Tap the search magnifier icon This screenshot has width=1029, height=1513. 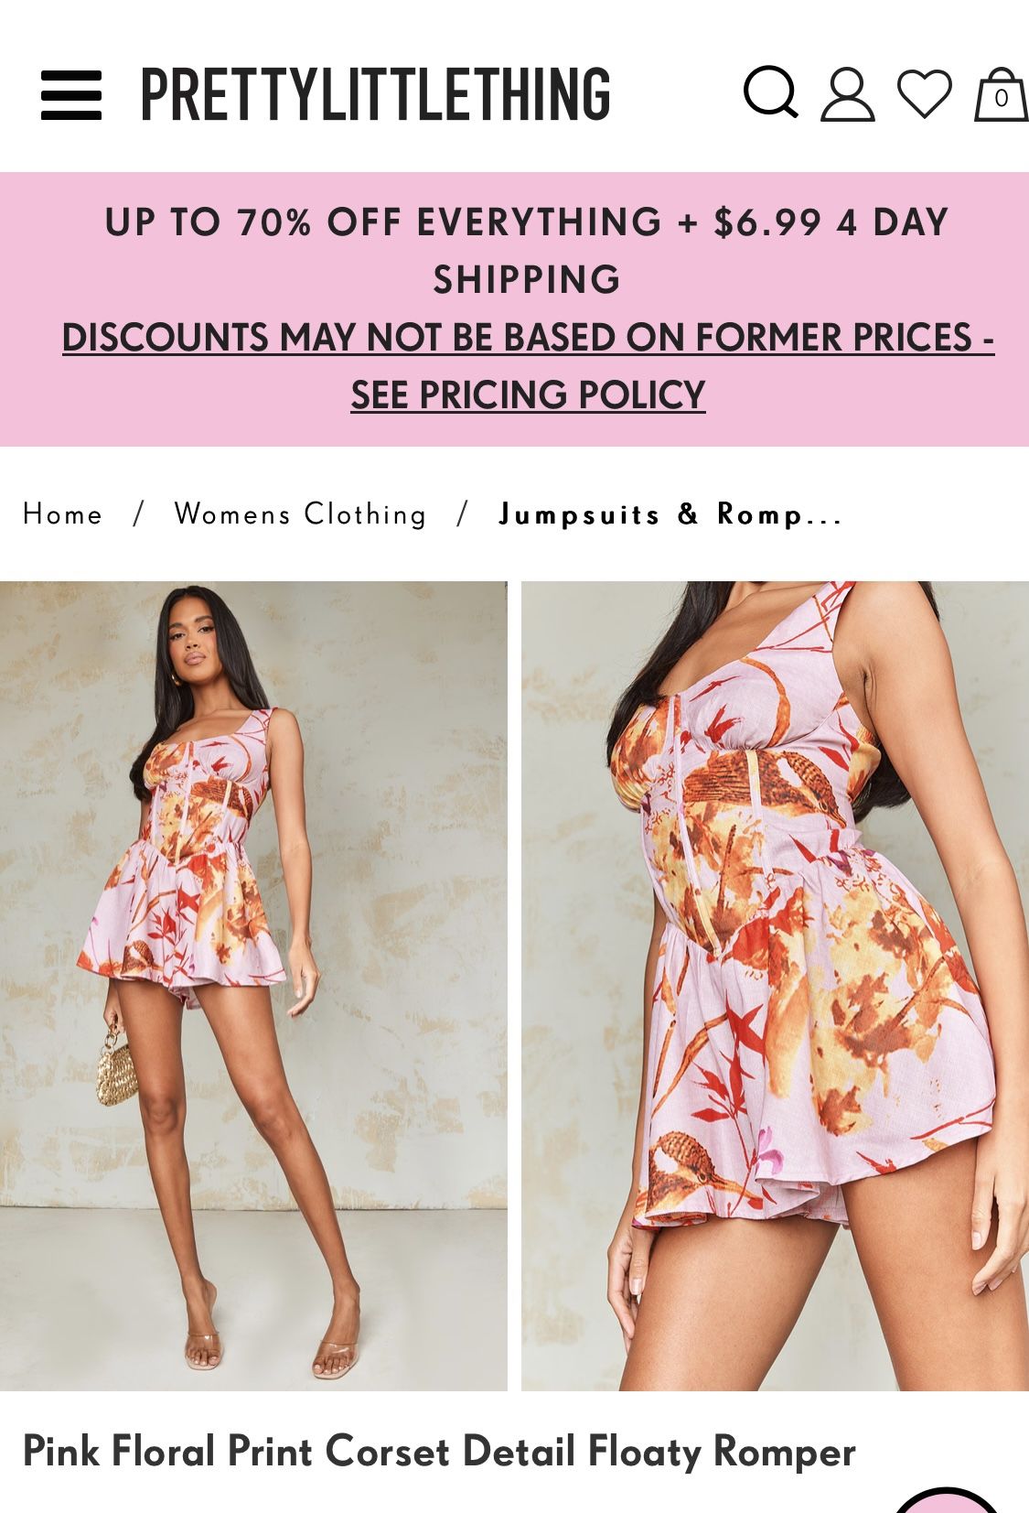click(x=770, y=92)
